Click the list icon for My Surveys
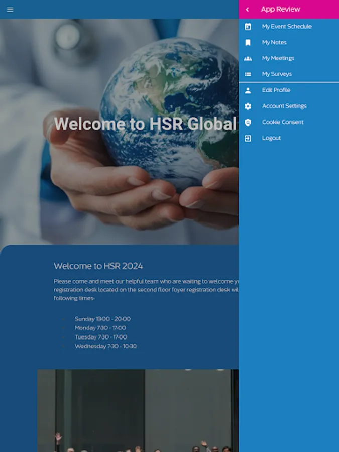Viewport: 339px width, 452px height. (x=248, y=74)
